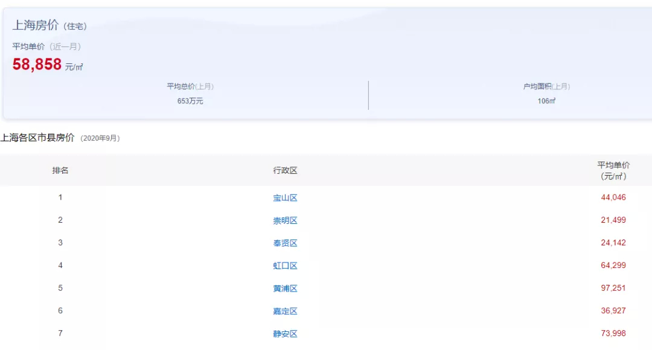
Task: Click rank number 2 in table
Action: [60, 220]
